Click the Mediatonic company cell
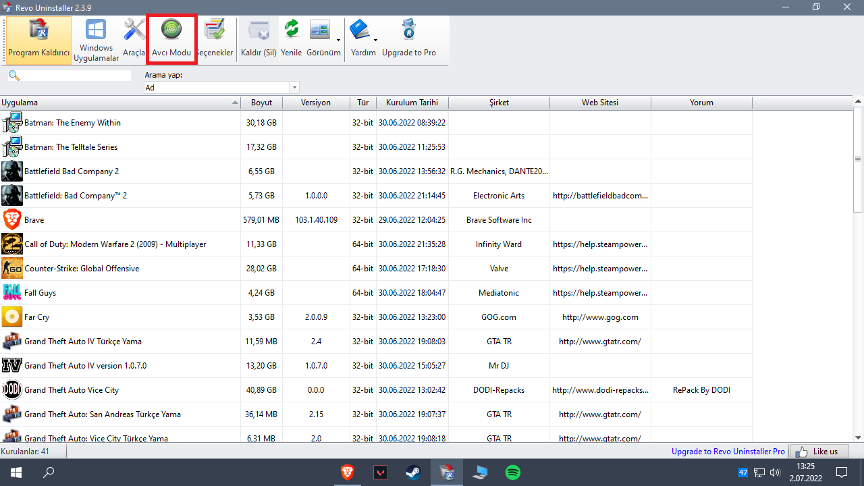Screen dimensions: 864x486 tap(499, 293)
